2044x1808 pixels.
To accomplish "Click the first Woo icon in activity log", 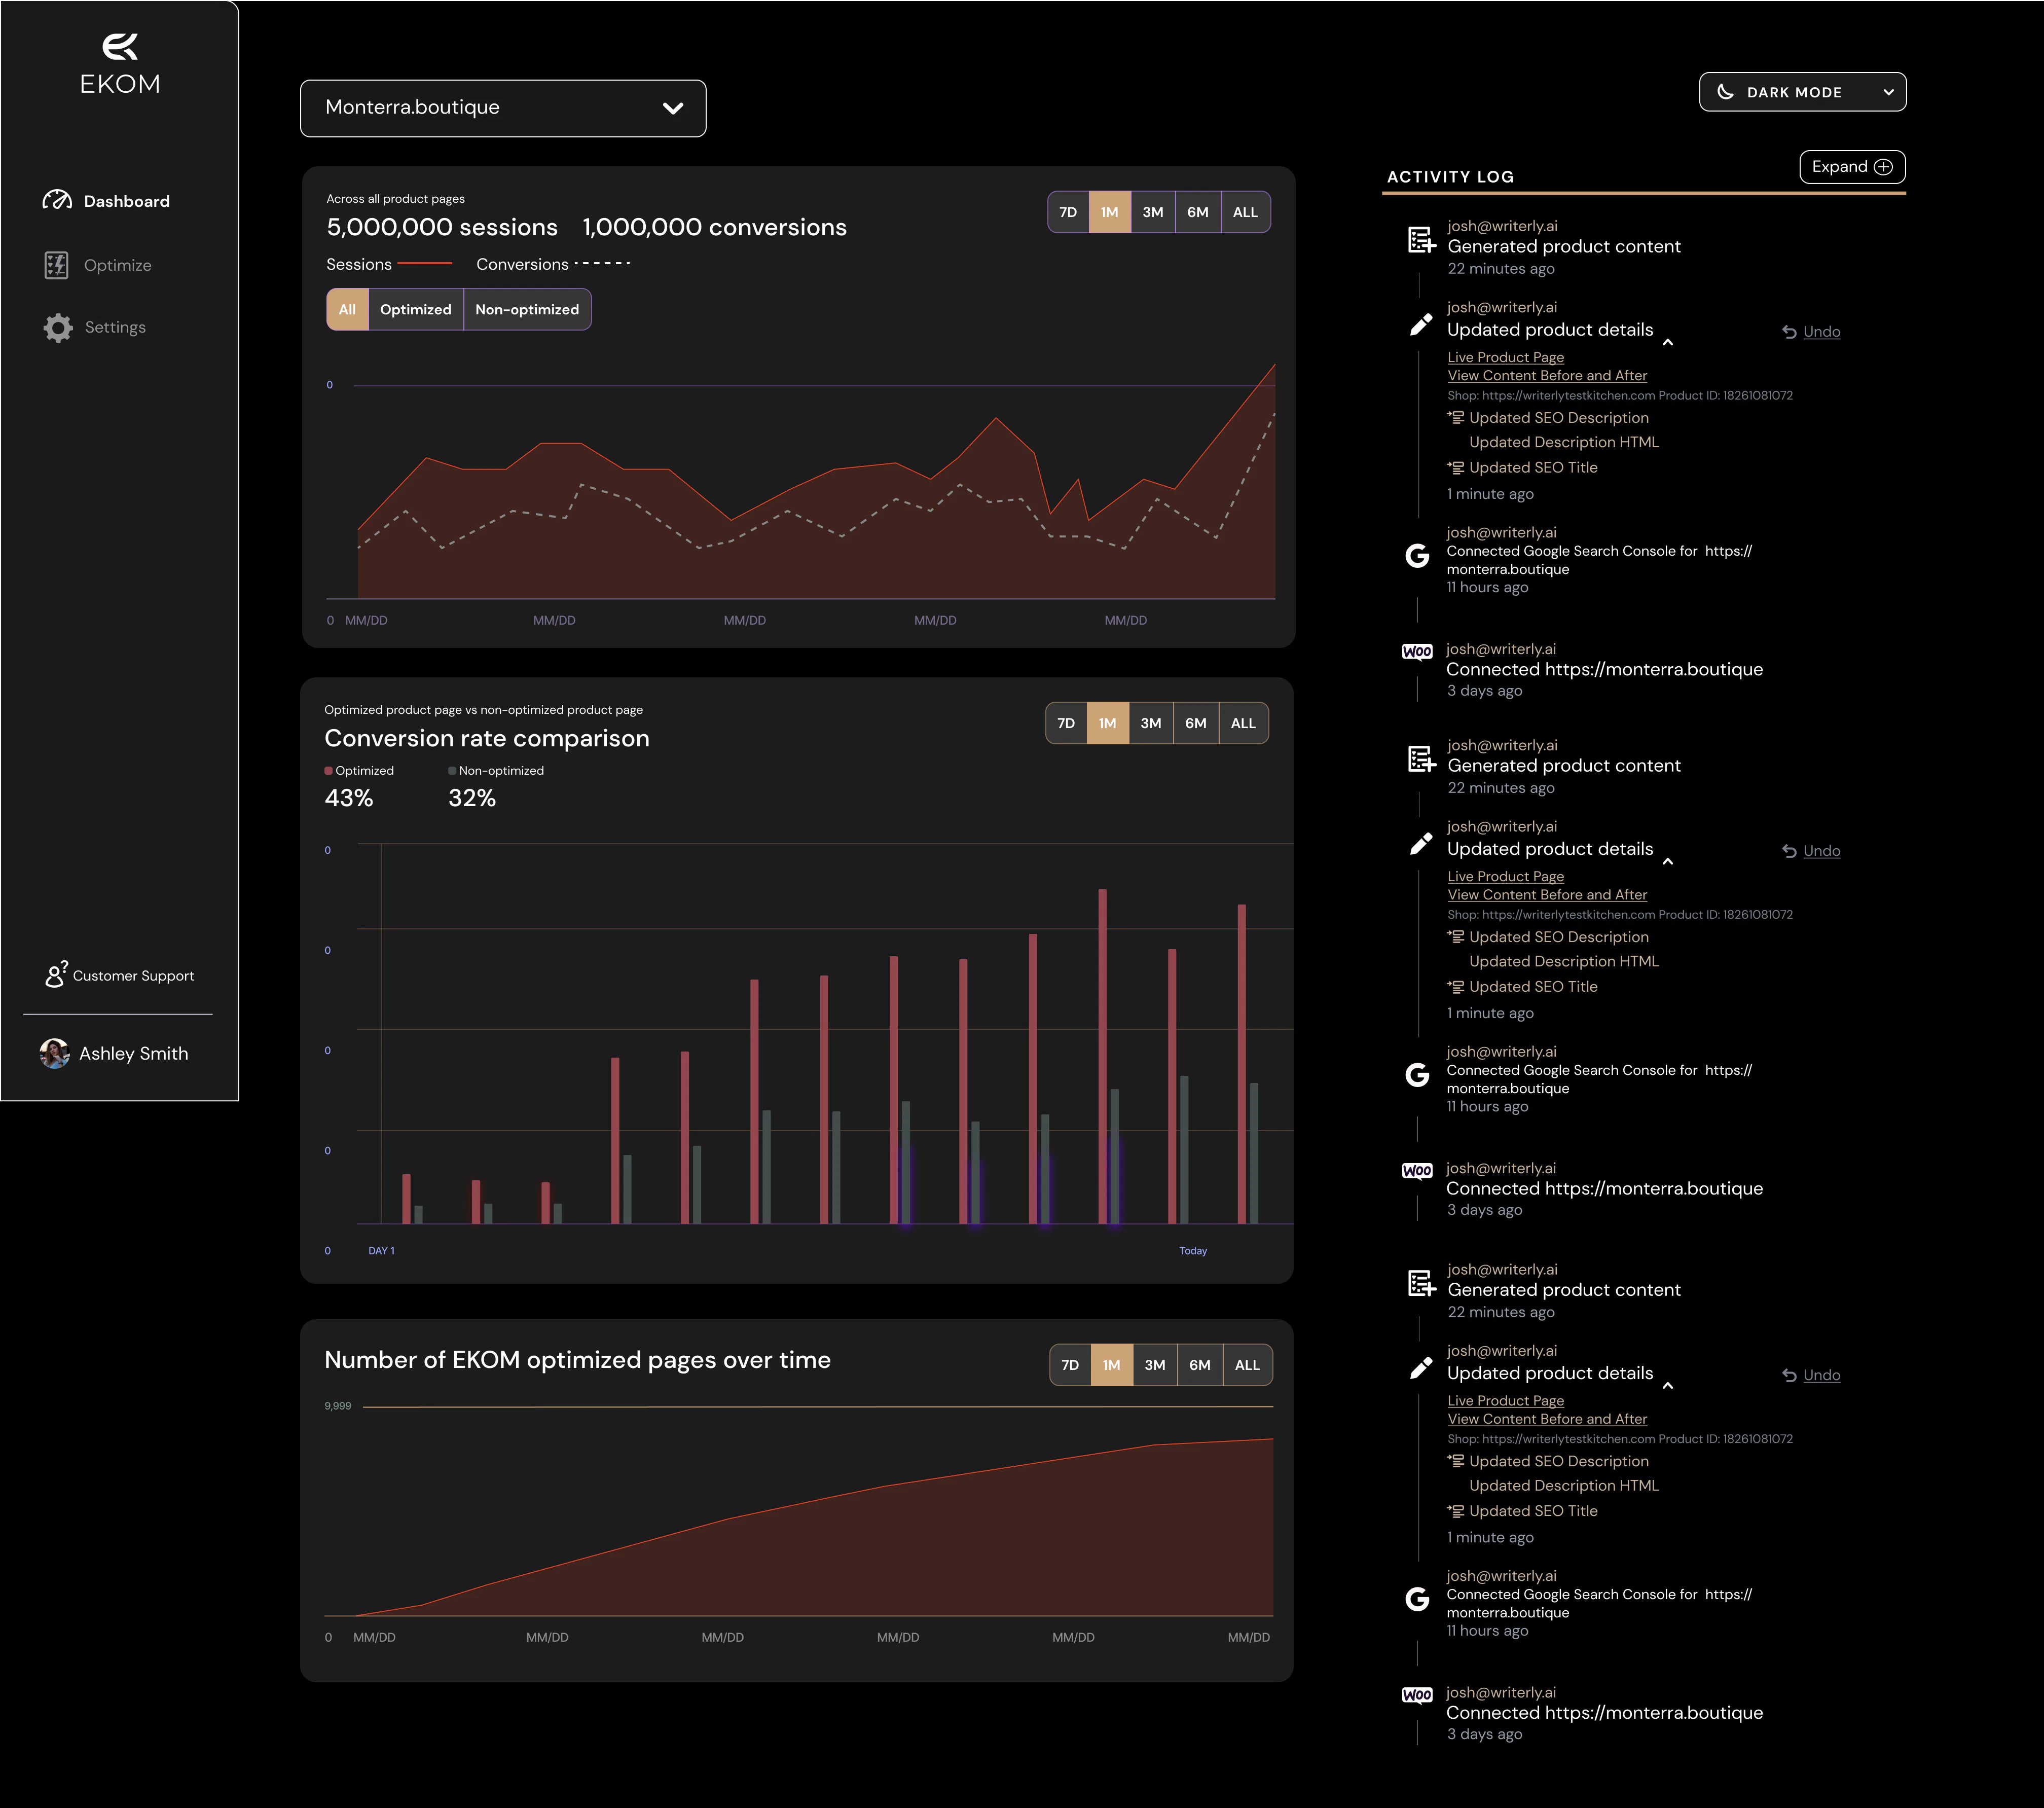I will [1417, 651].
